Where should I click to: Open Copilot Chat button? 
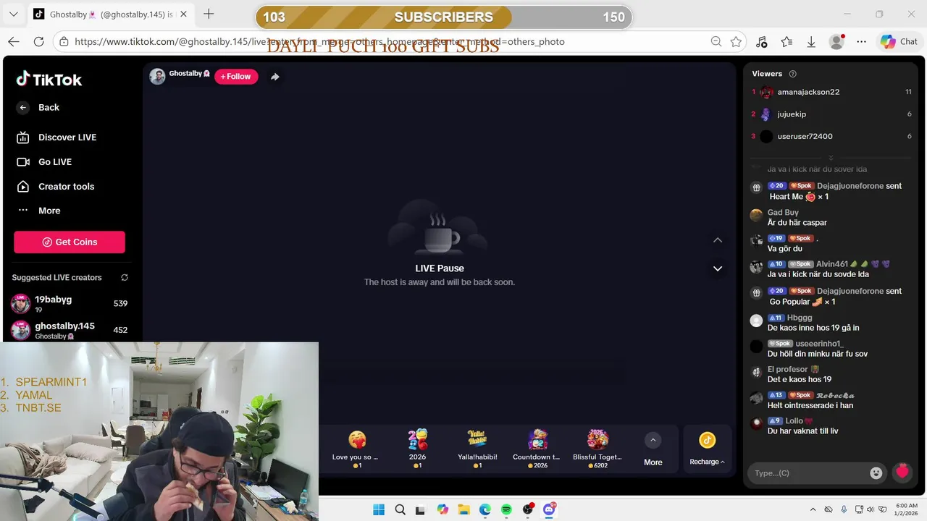(899, 42)
